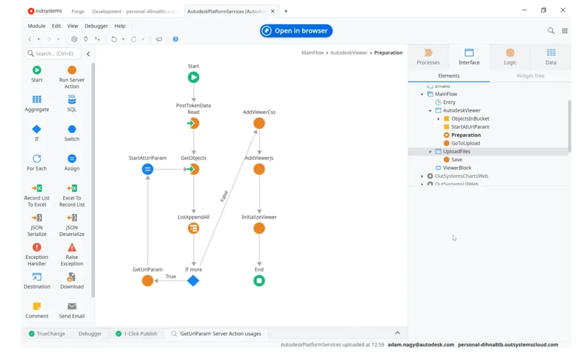Select the Run Server Action tool
The height and width of the screenshot is (354, 587).
coord(71,74)
